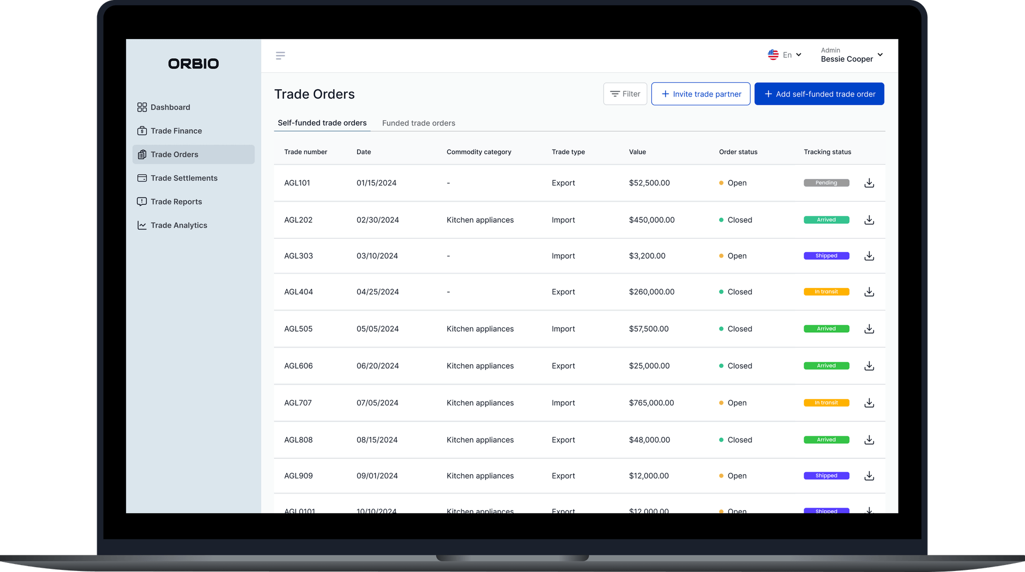Viewport: 1025px width, 572px height.
Task: Open the Filter options
Action: (625, 94)
